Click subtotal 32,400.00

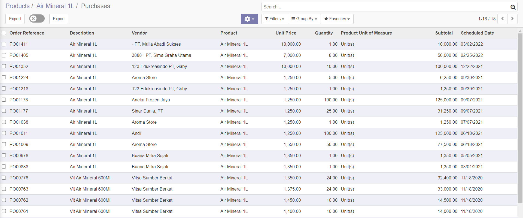click(x=447, y=178)
